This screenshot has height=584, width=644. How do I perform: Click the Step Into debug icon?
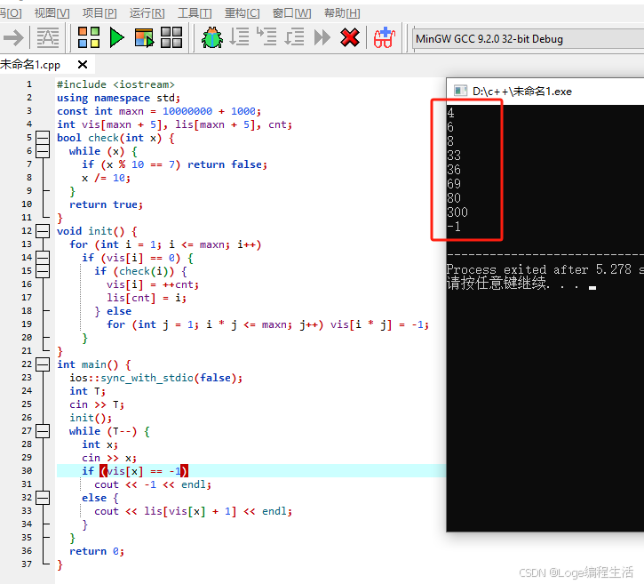(266, 36)
